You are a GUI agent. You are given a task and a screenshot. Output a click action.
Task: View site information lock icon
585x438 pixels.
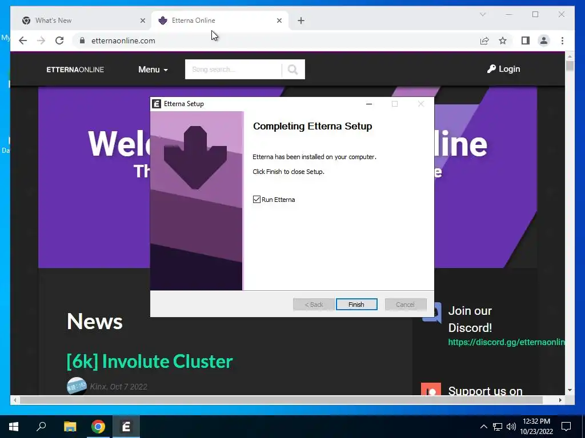click(x=82, y=40)
